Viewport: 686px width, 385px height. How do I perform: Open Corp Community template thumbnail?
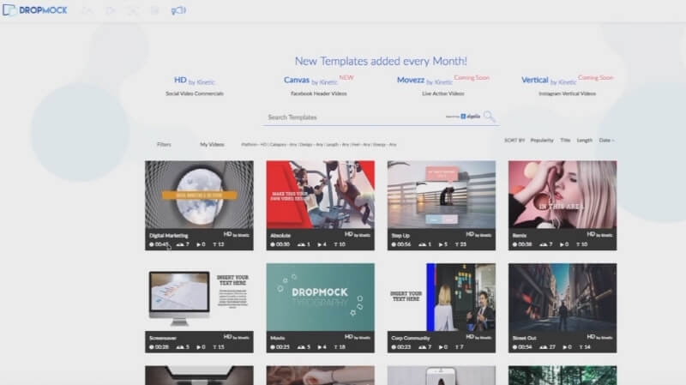tap(442, 297)
